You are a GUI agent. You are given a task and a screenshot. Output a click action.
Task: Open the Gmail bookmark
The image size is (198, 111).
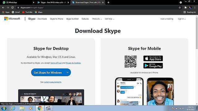click(x=16, y=12)
